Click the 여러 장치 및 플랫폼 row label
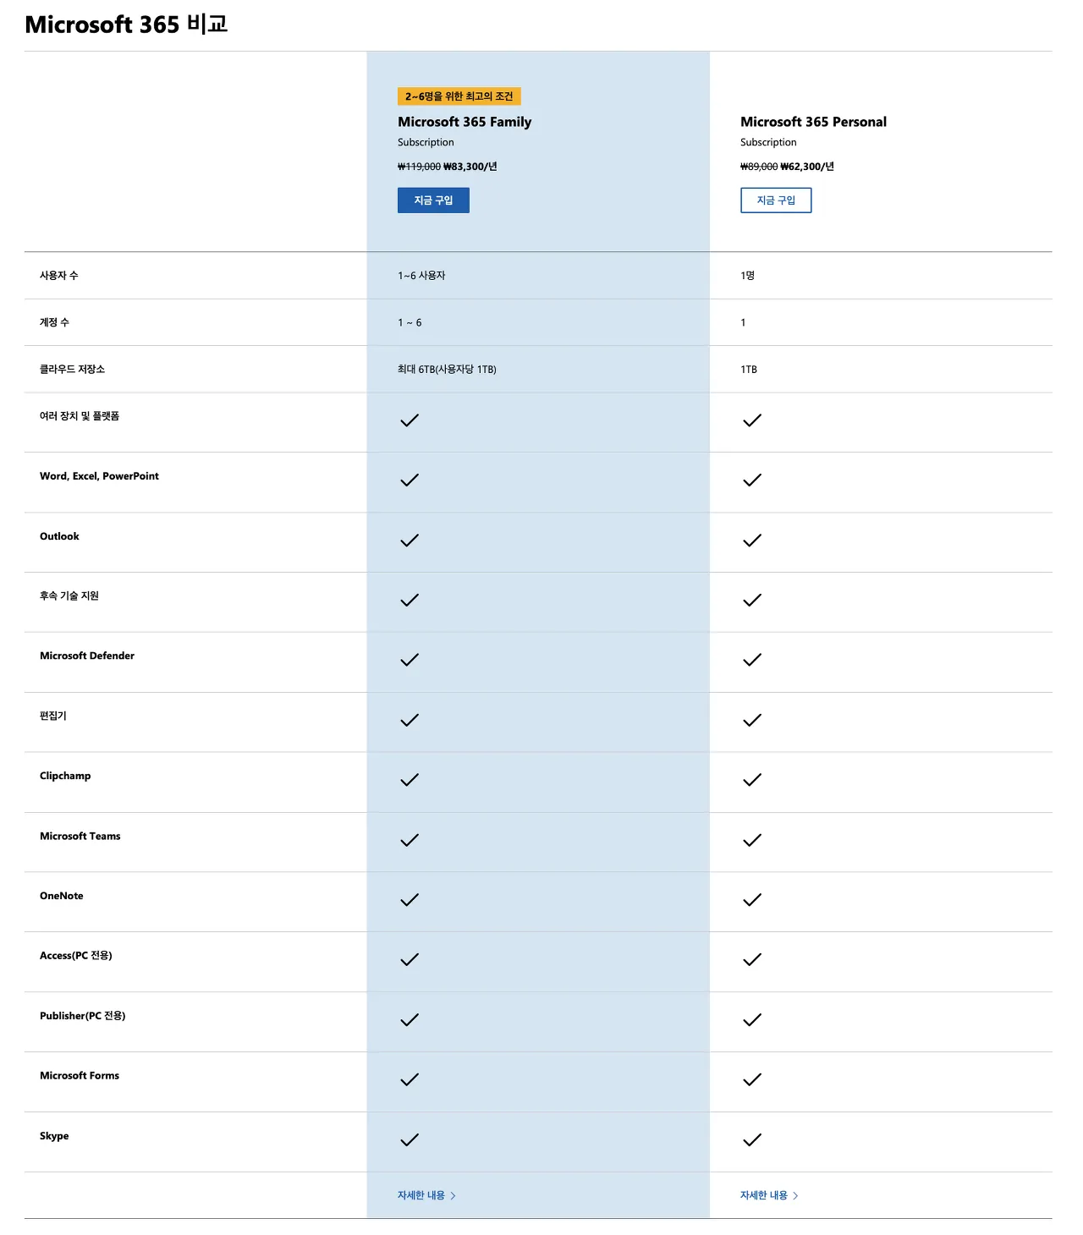 tap(80, 416)
